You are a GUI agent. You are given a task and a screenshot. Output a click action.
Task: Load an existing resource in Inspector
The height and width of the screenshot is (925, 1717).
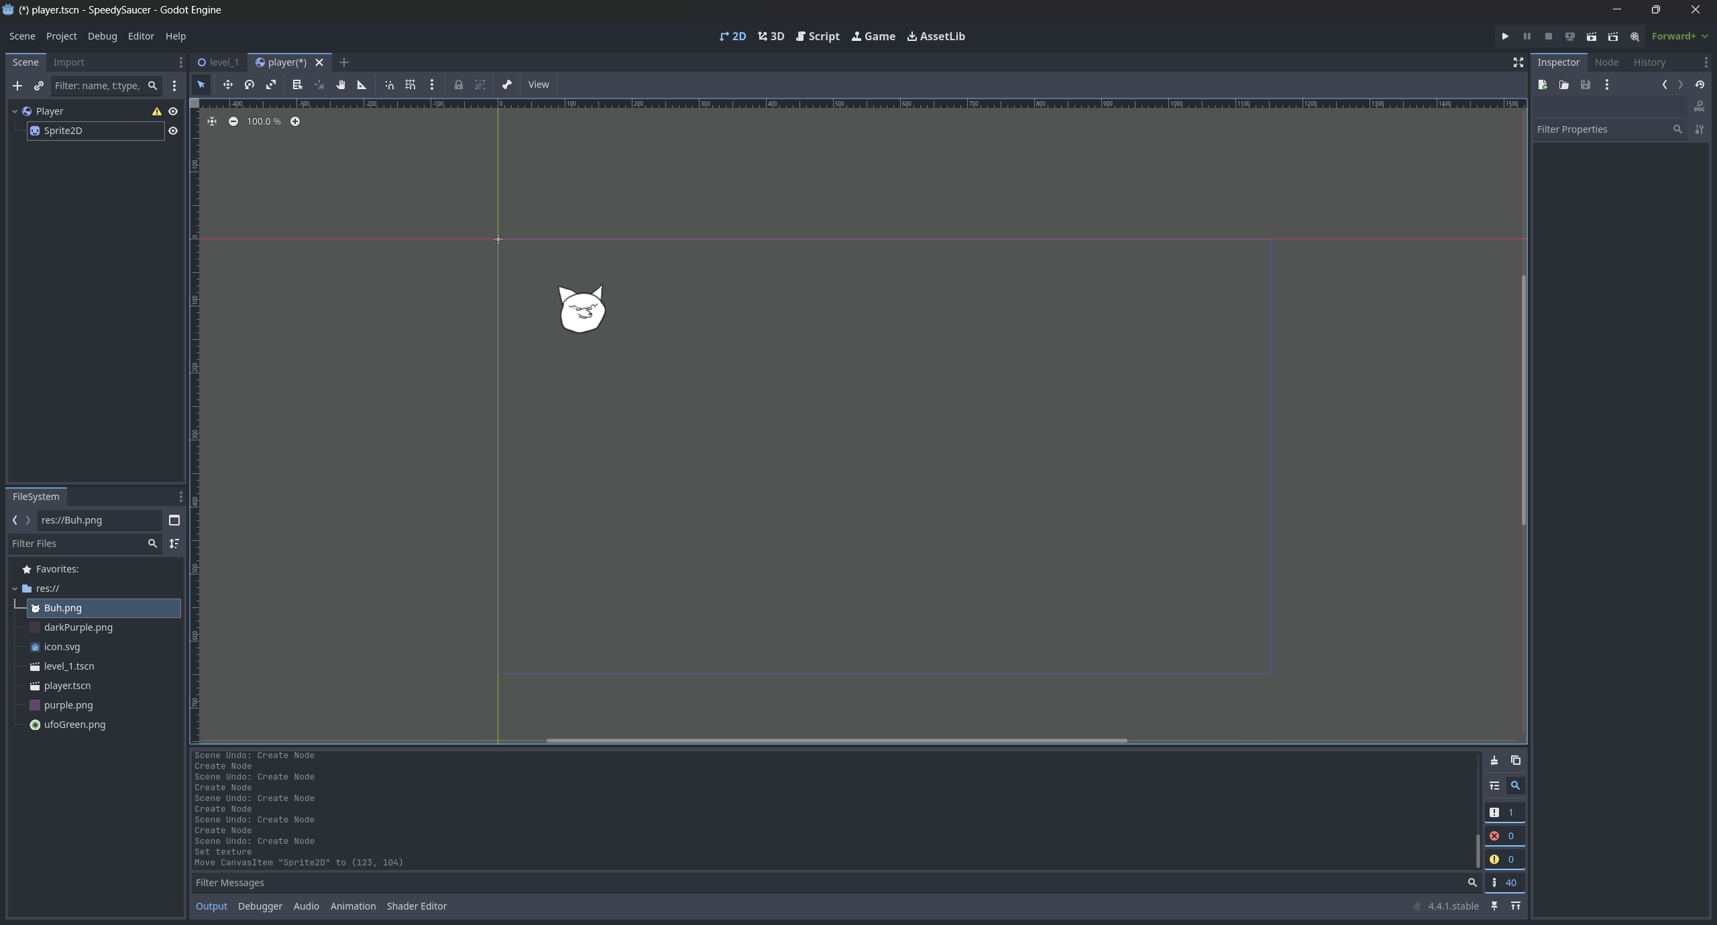click(x=1564, y=84)
